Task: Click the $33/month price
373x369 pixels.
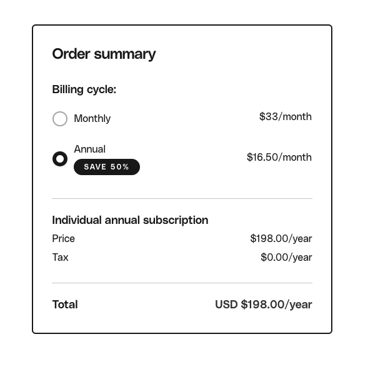Action: (286, 117)
